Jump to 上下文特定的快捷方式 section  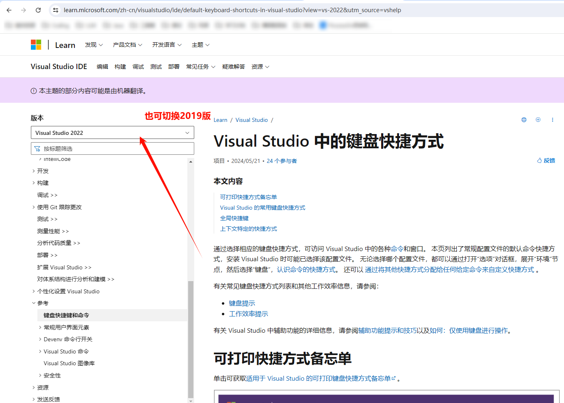(248, 229)
